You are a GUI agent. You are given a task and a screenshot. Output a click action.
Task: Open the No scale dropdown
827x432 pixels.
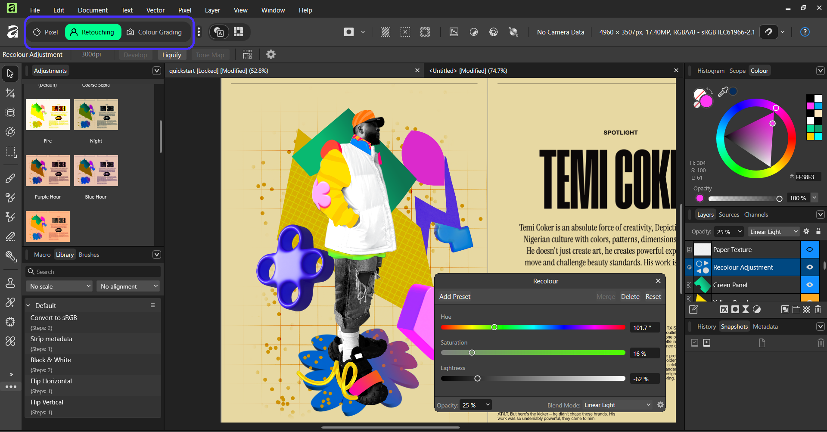pos(59,286)
